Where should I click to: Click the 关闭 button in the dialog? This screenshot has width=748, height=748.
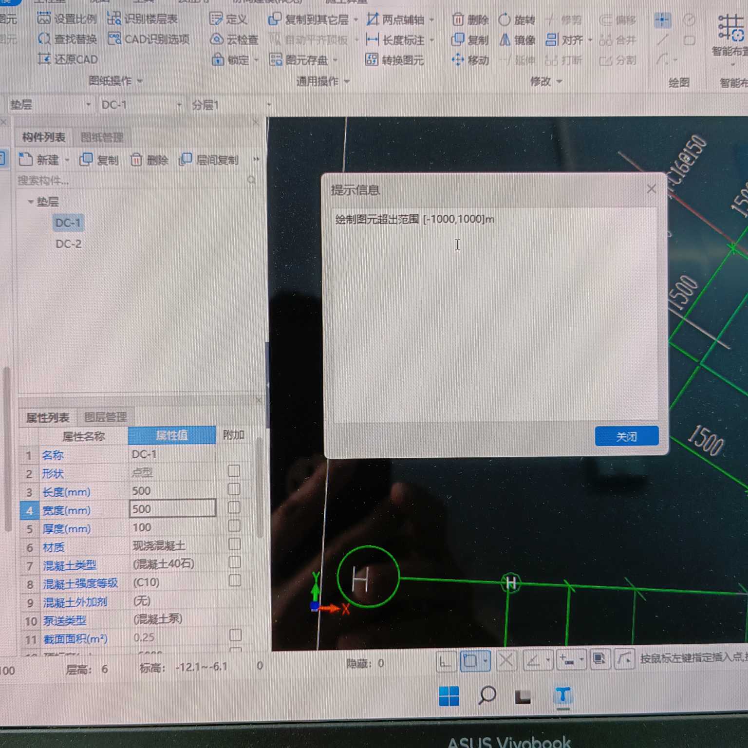click(626, 436)
